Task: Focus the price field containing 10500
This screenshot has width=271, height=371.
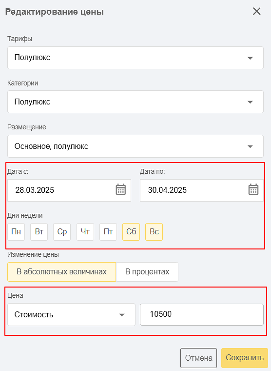Action: pos(202,314)
